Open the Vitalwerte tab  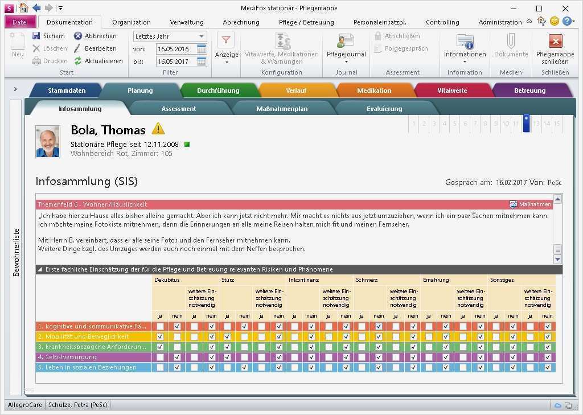click(452, 91)
